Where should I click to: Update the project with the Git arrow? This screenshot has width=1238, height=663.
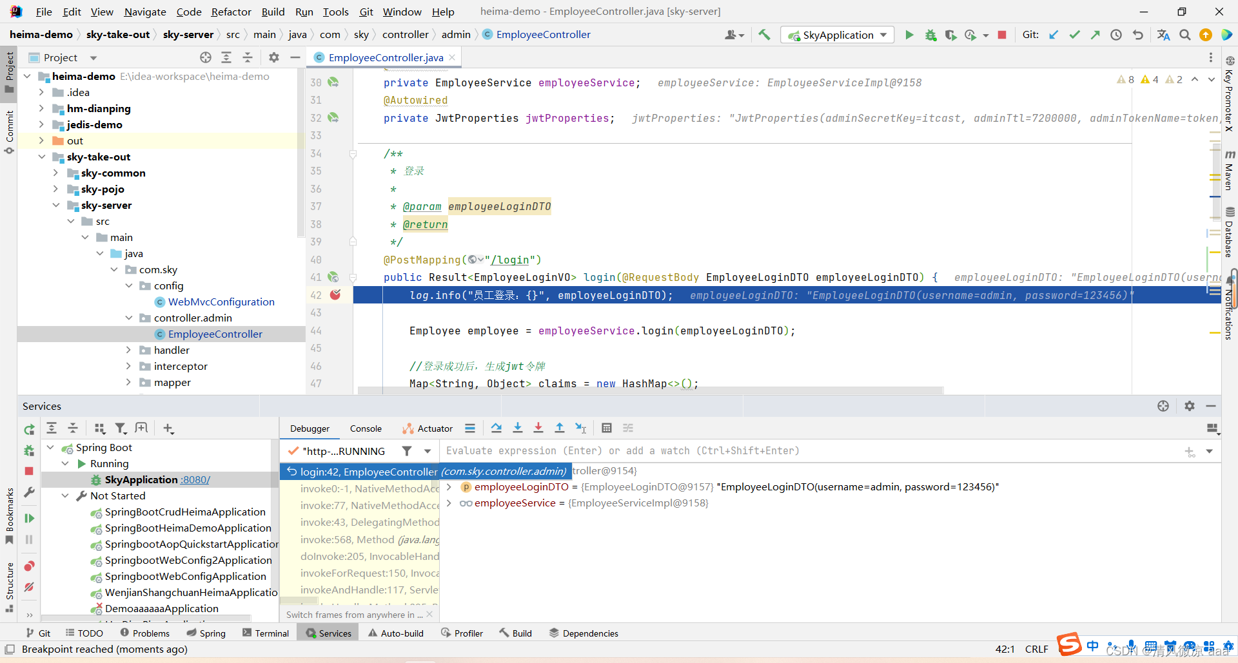(1054, 35)
